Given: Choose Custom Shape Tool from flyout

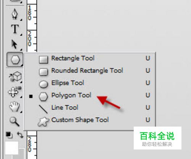Looking at the screenshot, I should [90, 120].
